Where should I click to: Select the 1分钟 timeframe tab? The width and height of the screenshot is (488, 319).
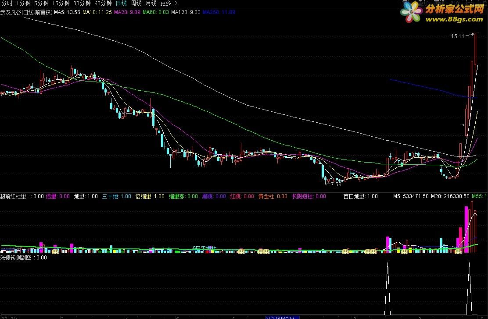(x=23, y=4)
